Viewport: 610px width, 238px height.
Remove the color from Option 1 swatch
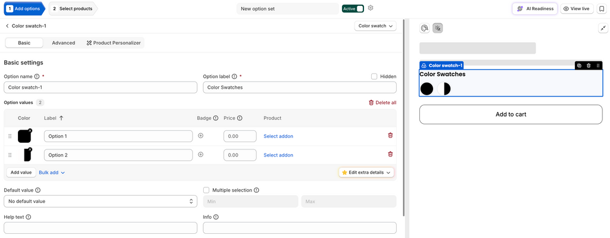pyautogui.click(x=30, y=131)
